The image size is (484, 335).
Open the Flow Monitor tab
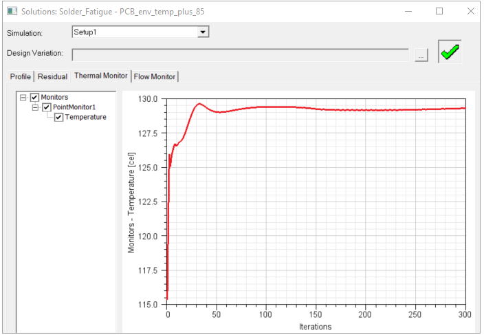[155, 76]
